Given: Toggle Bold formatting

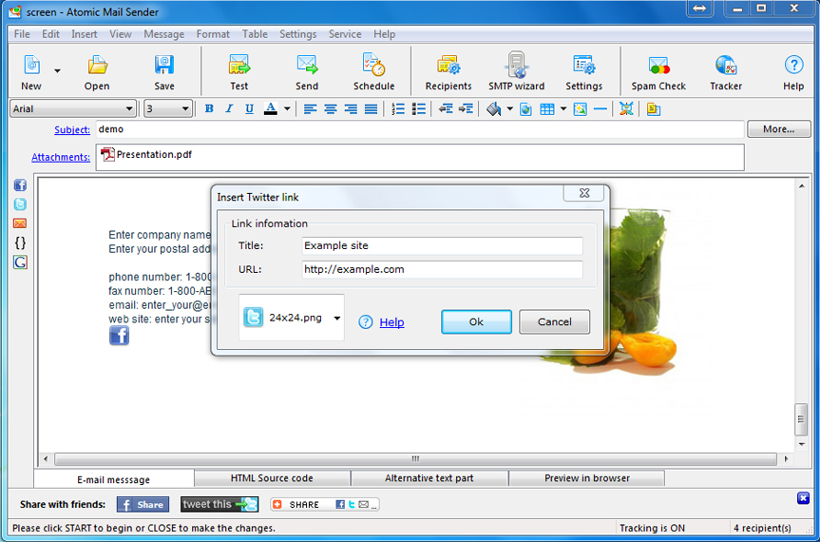Looking at the screenshot, I should 209,108.
